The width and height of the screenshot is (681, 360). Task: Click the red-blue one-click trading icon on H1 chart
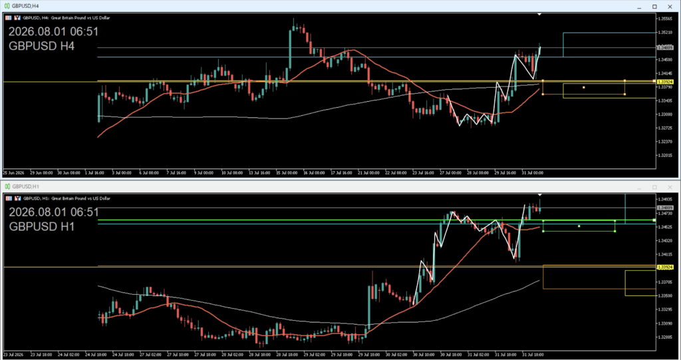(x=18, y=198)
